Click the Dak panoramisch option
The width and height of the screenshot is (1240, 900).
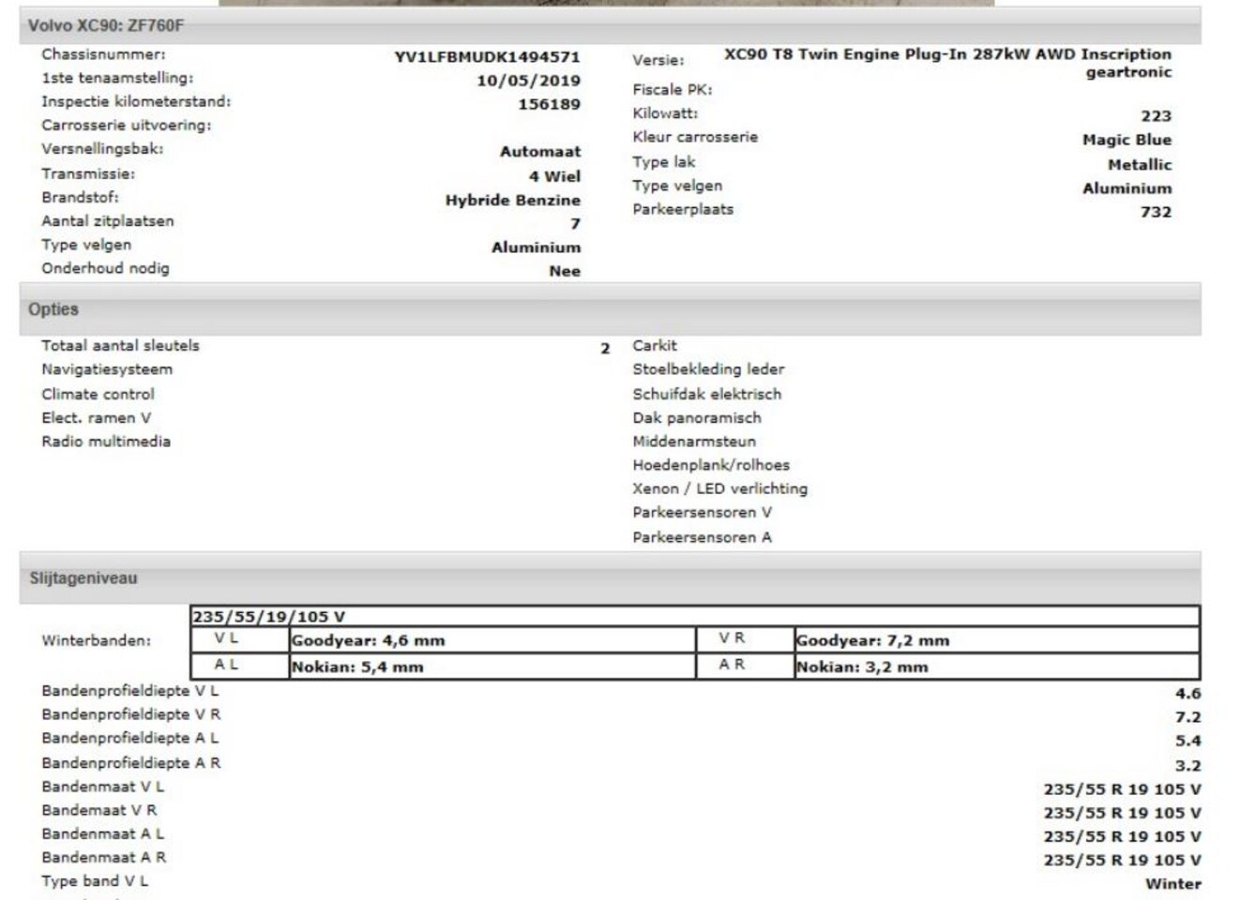(x=697, y=418)
